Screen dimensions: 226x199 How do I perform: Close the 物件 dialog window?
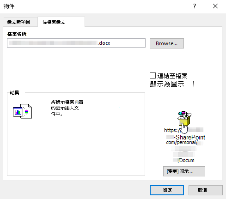[215, 6]
